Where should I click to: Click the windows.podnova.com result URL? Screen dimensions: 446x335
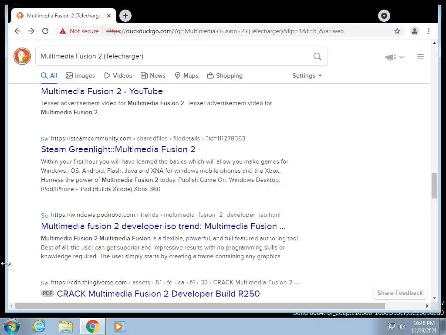click(166, 215)
